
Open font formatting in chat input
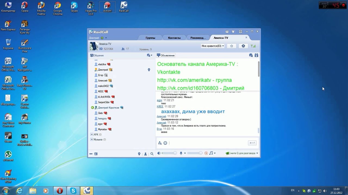point(160,143)
